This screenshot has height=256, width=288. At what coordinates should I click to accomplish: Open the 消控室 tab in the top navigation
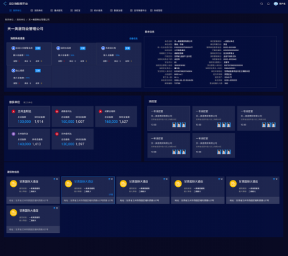tap(76, 10)
